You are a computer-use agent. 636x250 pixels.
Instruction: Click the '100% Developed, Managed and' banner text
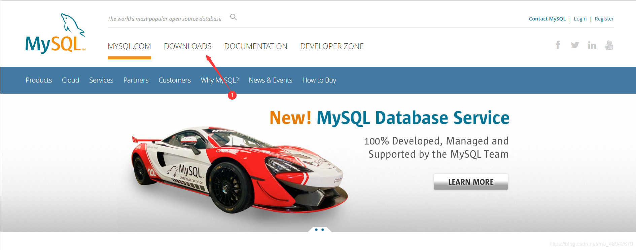point(436,141)
